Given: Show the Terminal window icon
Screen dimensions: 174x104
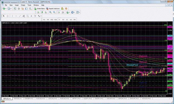Looking at the screenshot, I should 26,9.
